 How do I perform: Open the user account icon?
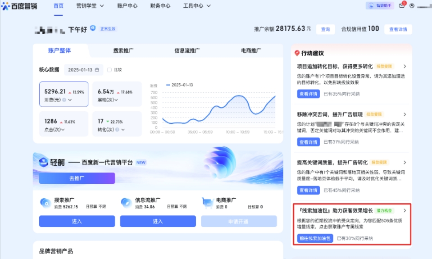click(x=412, y=5)
